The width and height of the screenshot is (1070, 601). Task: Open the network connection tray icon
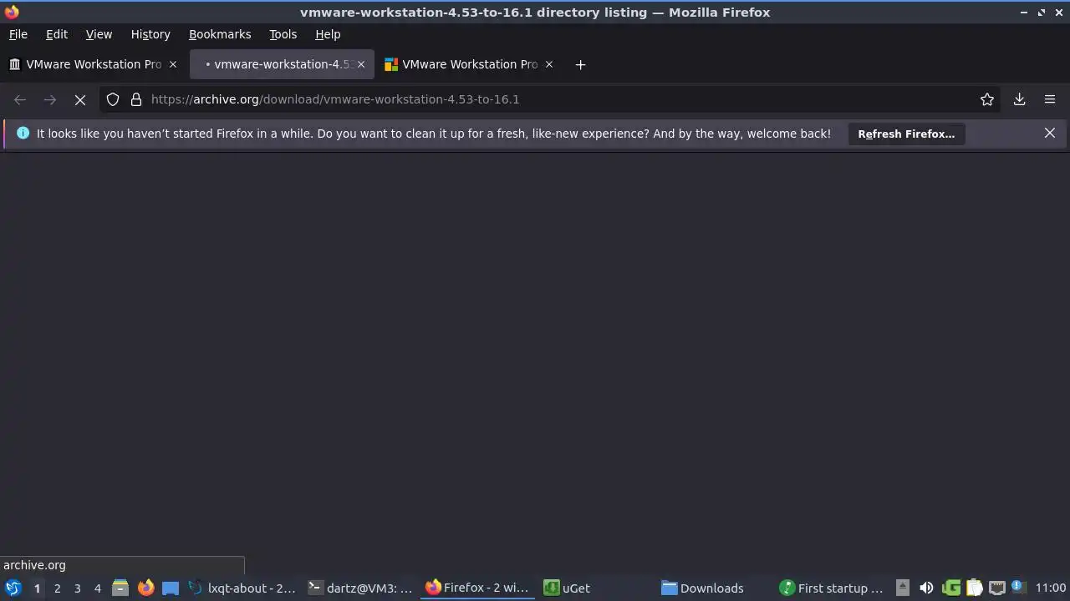tap(997, 588)
